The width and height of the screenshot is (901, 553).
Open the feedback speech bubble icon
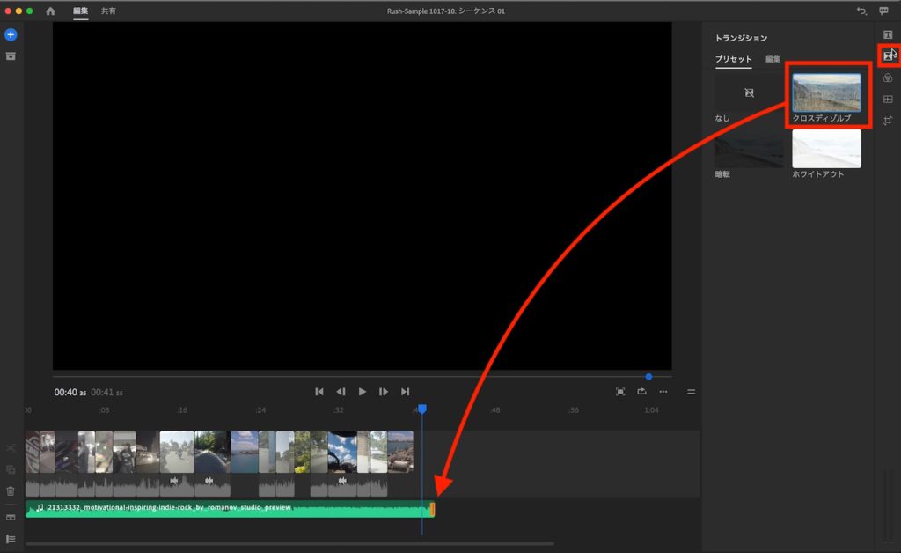click(883, 11)
